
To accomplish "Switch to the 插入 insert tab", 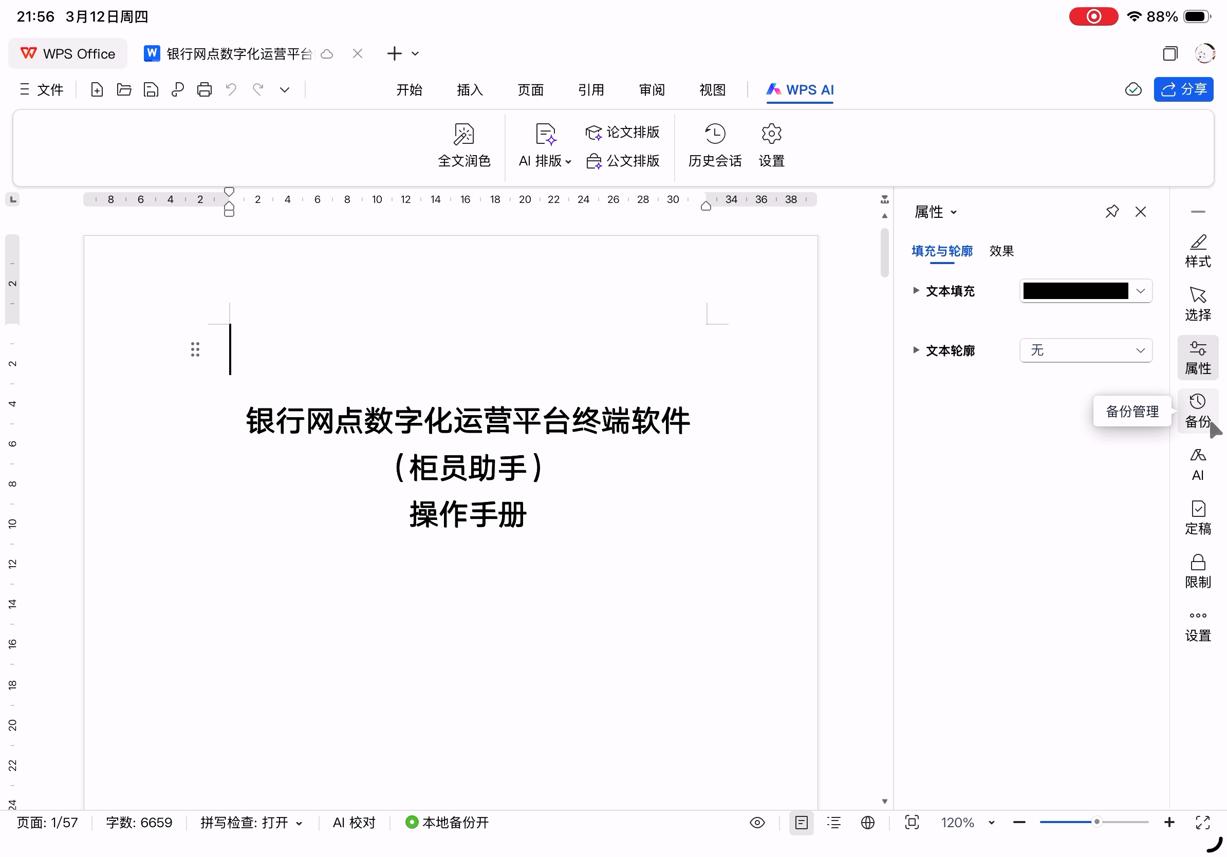I will coord(470,90).
